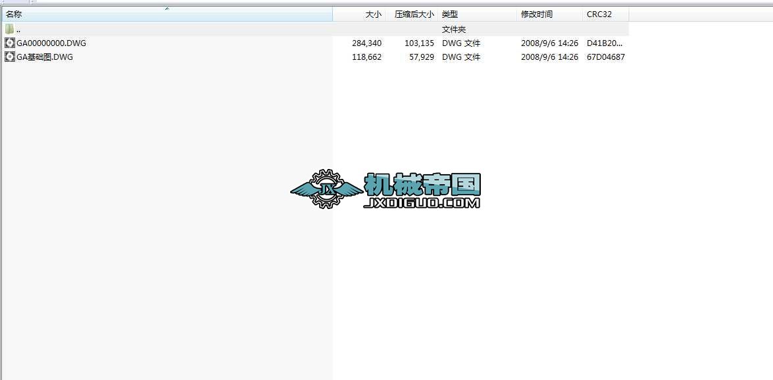Sort the list by the 大小 column header
This screenshot has width=773, height=380.
coord(372,14)
